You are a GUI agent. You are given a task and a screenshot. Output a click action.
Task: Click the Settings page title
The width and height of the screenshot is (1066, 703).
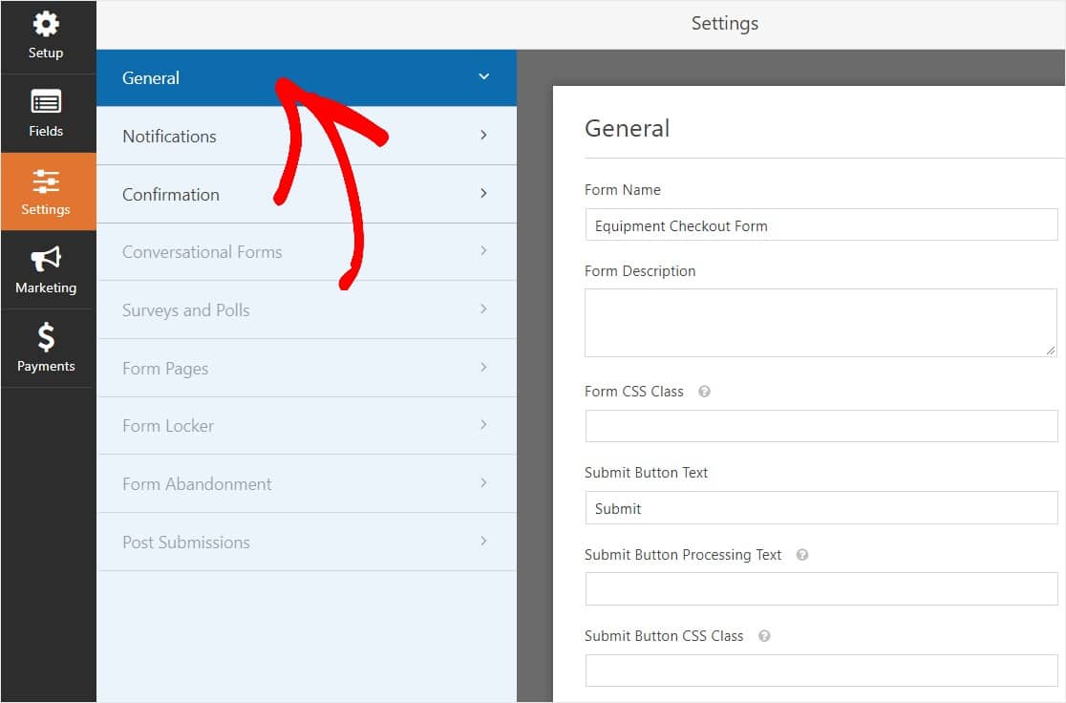pos(725,24)
